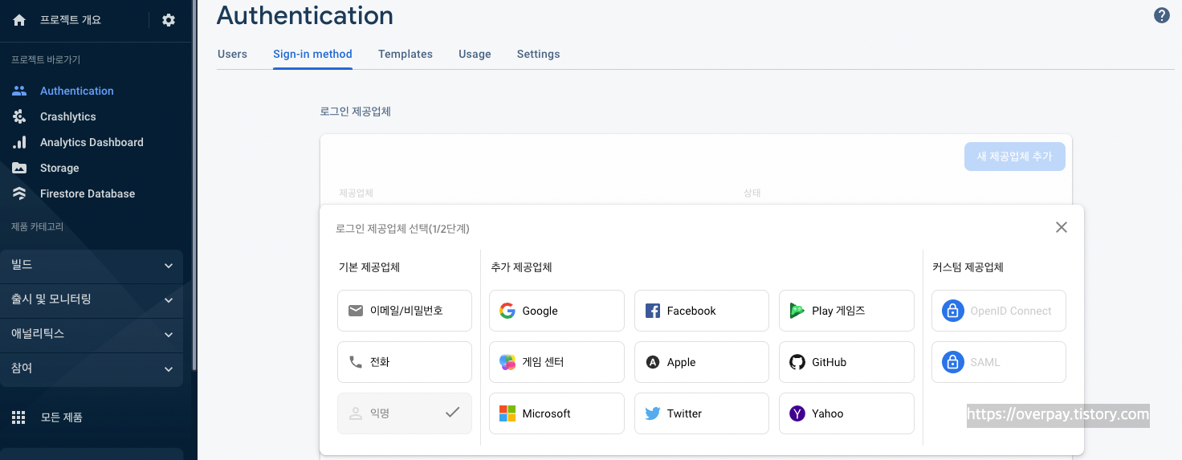Choose the Yahoo sign-in provider
The image size is (1182, 460).
846,413
